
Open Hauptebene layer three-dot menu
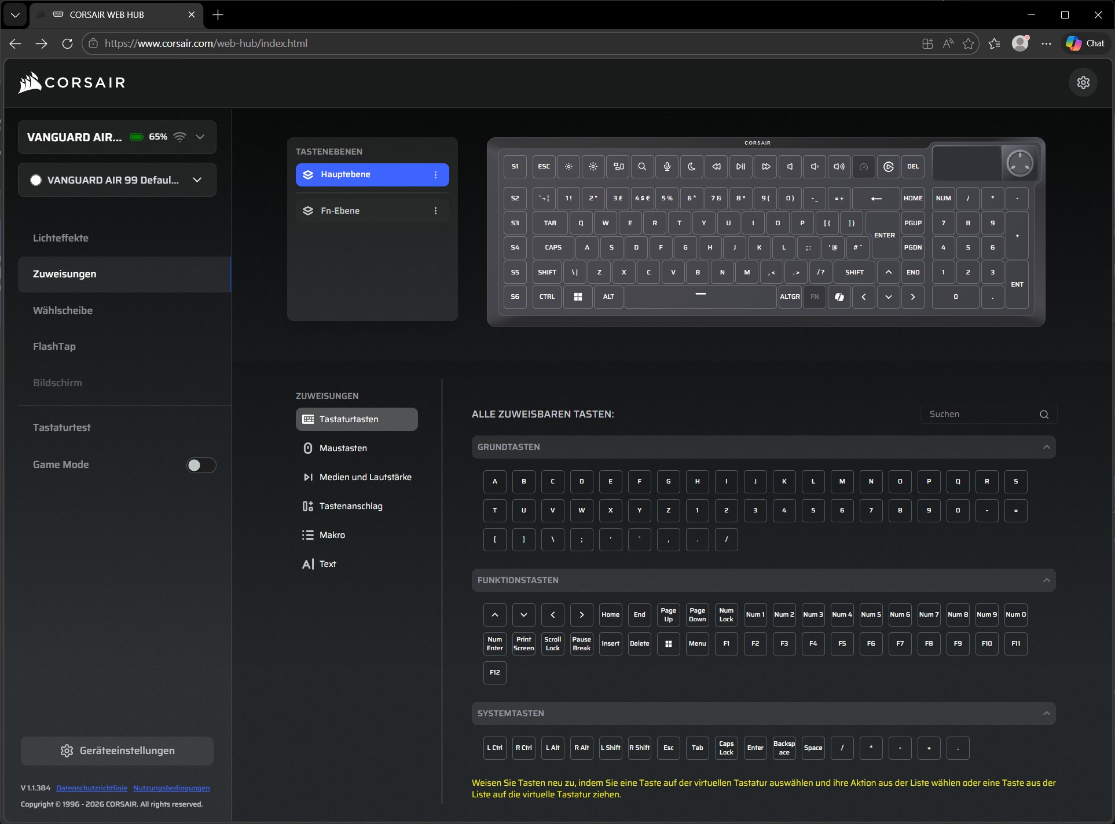click(x=436, y=175)
